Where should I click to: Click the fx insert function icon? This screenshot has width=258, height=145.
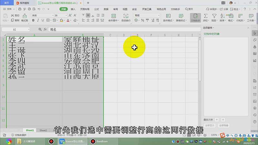[x=45, y=29]
